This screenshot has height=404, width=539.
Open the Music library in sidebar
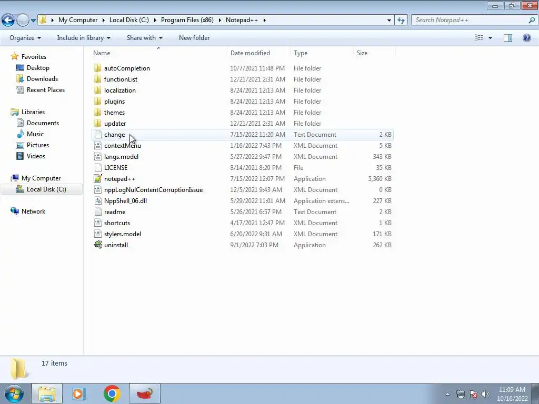[x=35, y=134]
